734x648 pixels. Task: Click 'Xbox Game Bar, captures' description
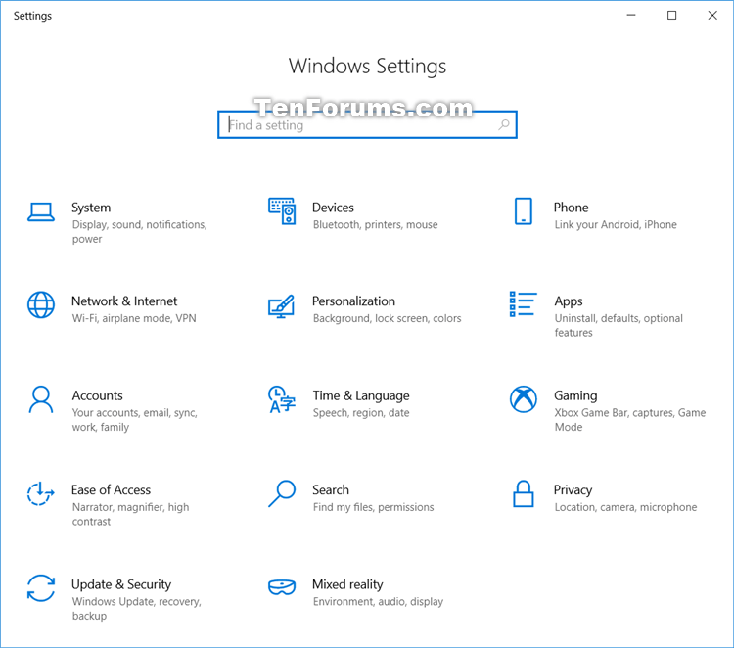click(x=630, y=420)
